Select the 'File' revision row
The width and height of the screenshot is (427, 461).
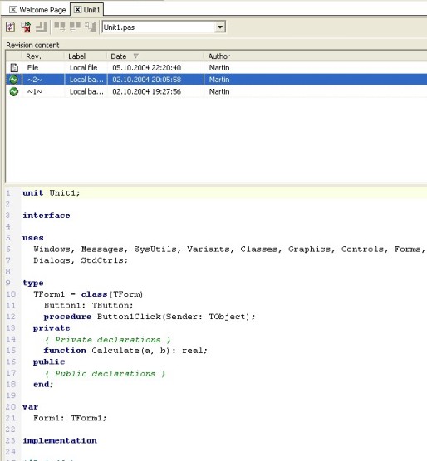(x=217, y=68)
